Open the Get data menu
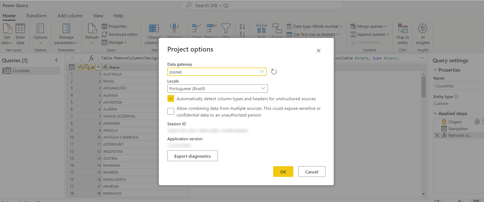This screenshot has height=202, width=484. 7,34
